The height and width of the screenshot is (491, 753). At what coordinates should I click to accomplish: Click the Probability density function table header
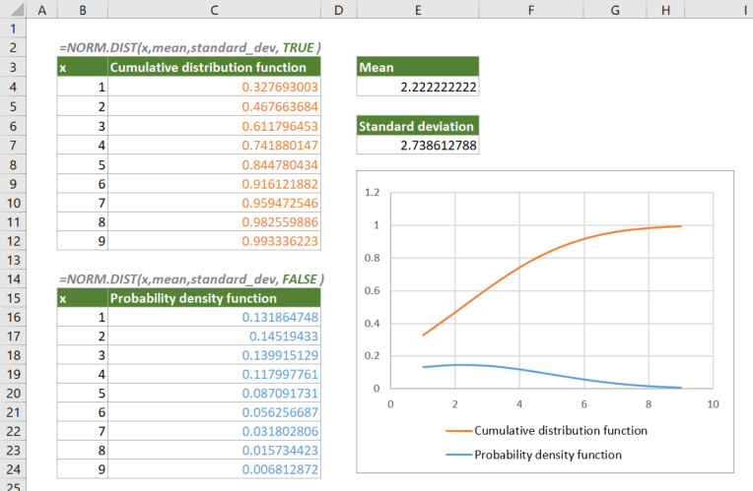pyautogui.click(x=214, y=298)
